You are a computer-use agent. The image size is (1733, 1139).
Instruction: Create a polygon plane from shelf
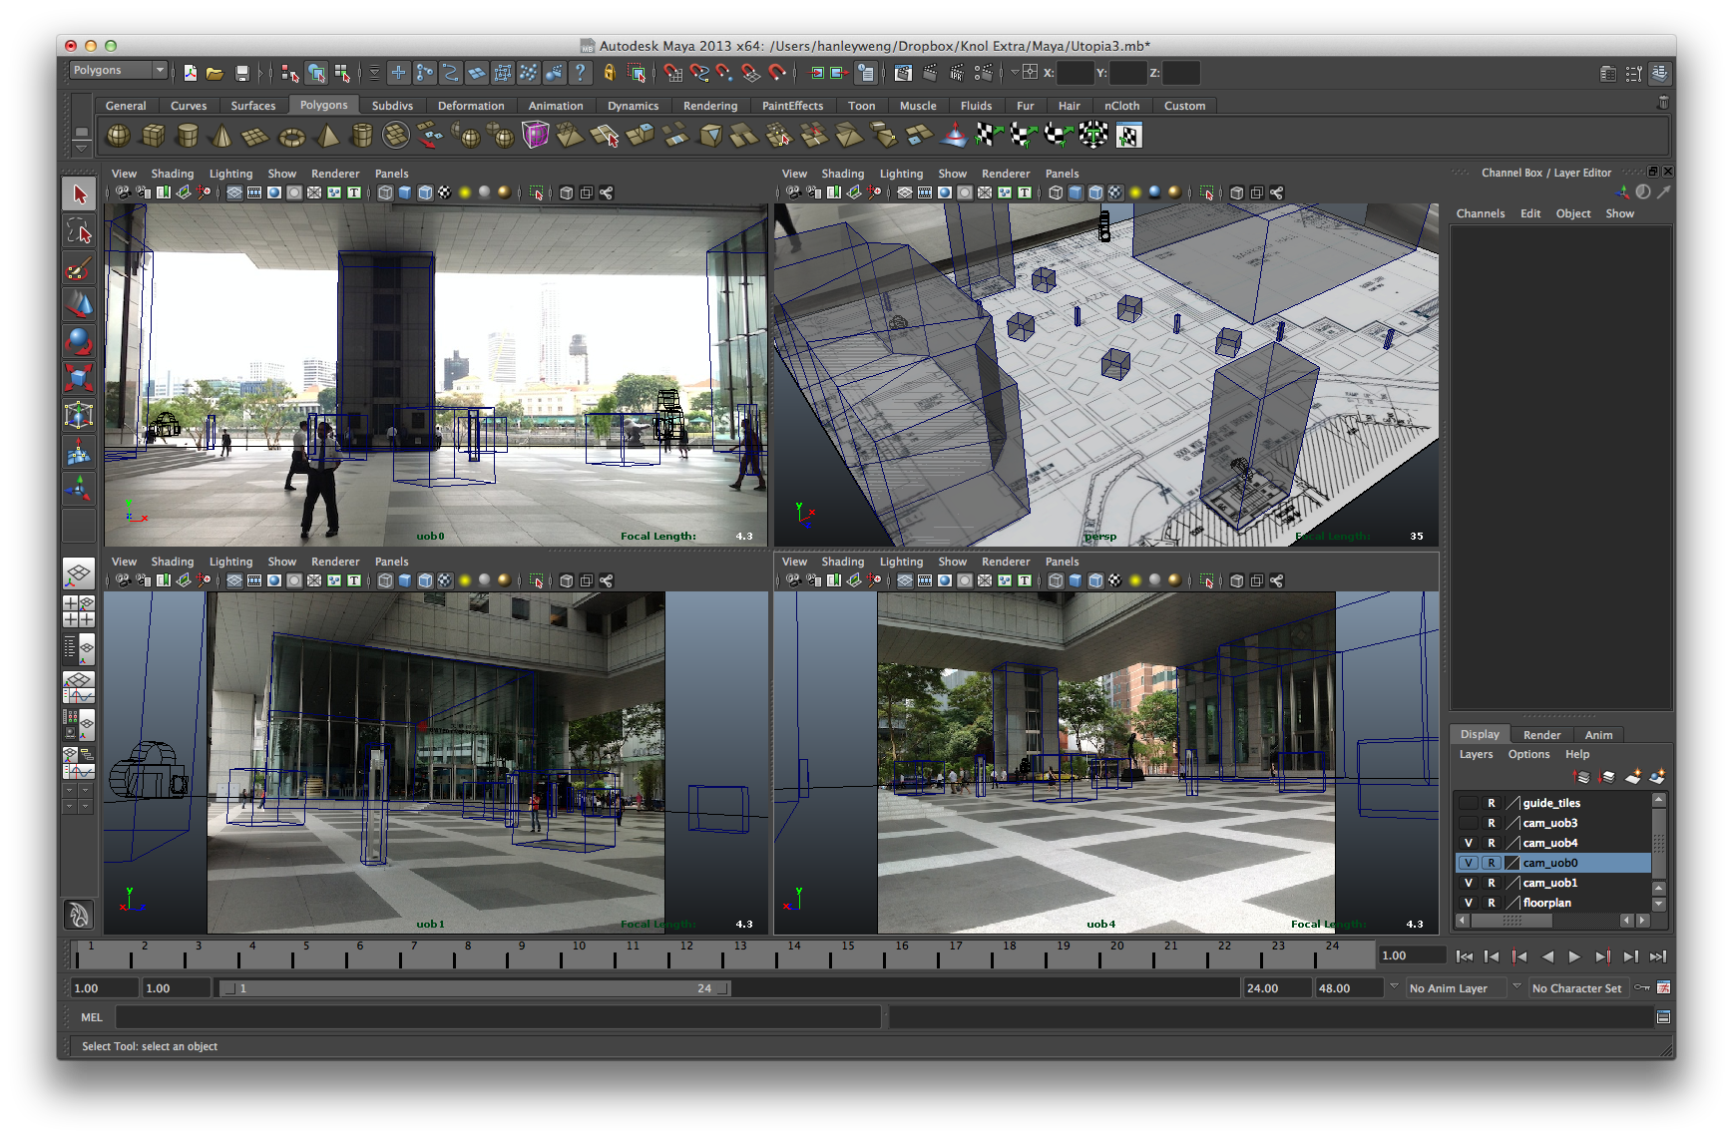coord(256,135)
